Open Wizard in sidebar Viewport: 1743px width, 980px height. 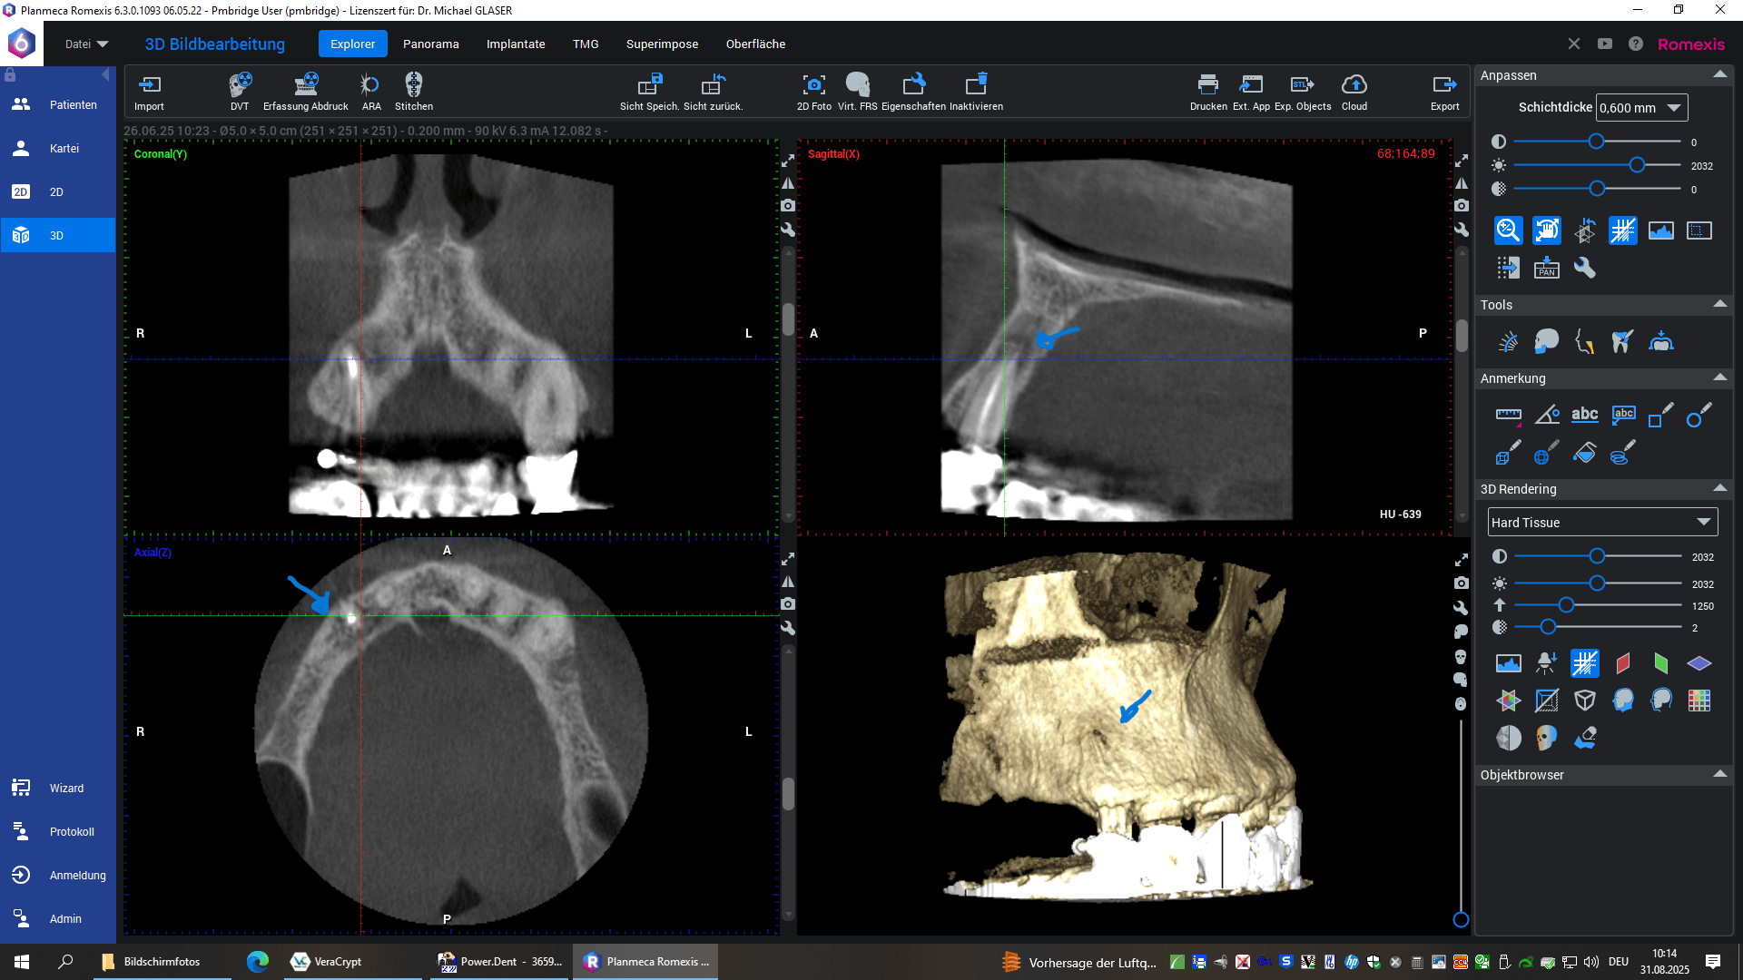click(x=58, y=788)
